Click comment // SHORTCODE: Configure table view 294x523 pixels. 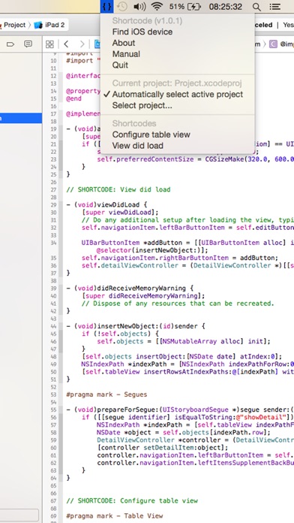pyautogui.click(x=132, y=500)
